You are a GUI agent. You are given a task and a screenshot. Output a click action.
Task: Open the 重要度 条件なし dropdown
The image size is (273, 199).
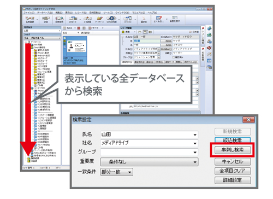(x=149, y=162)
